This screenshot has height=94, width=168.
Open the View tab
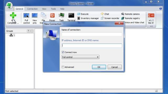pyautogui.click(x=44, y=9)
